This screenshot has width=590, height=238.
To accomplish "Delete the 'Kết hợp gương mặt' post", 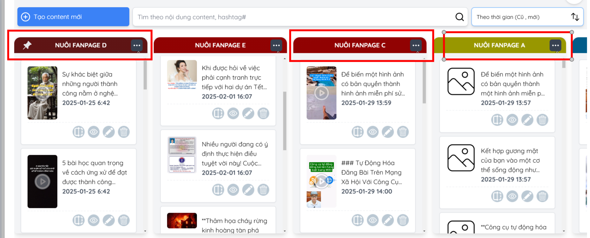I will click(542, 196).
